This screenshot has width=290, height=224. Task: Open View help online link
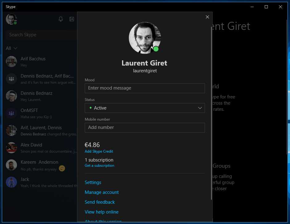pos(101,212)
